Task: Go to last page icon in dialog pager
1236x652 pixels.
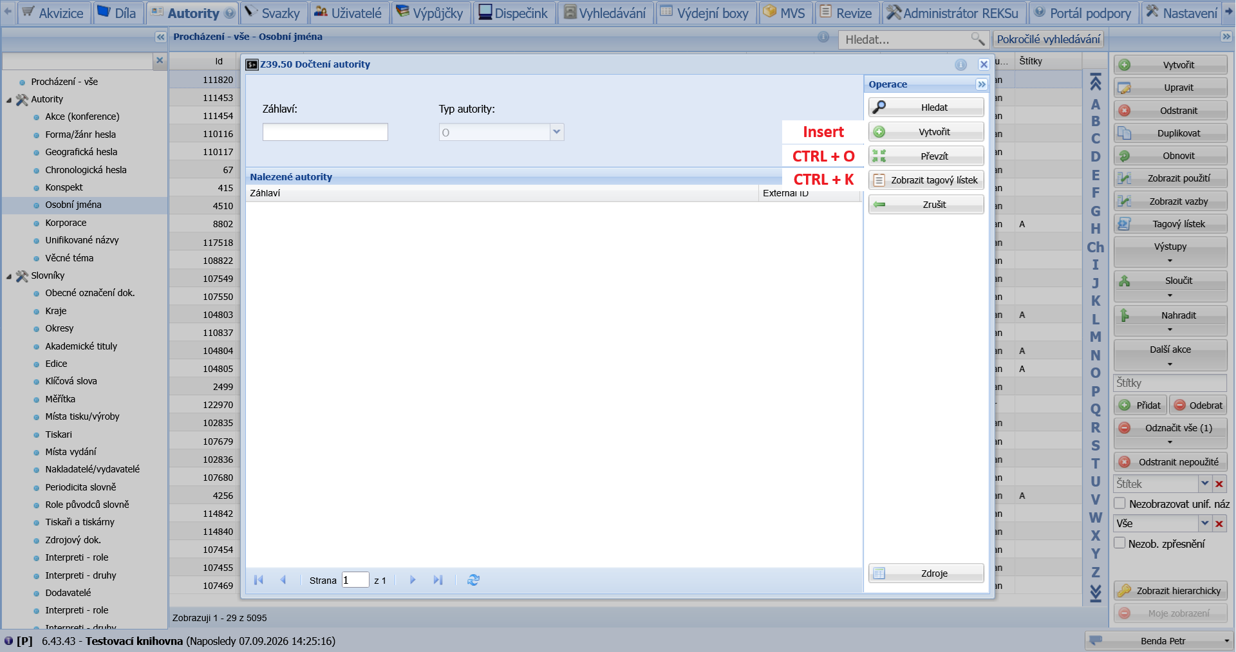Action: tap(438, 580)
